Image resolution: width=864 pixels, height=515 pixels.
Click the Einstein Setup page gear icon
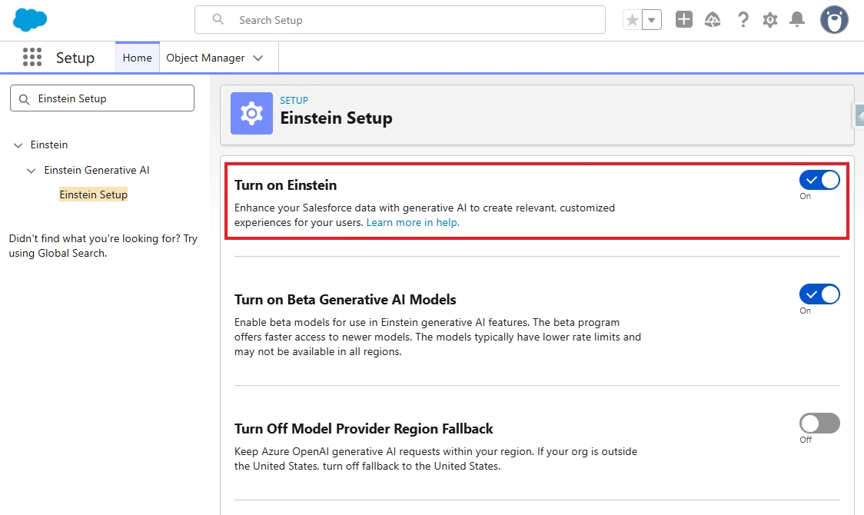(x=251, y=114)
